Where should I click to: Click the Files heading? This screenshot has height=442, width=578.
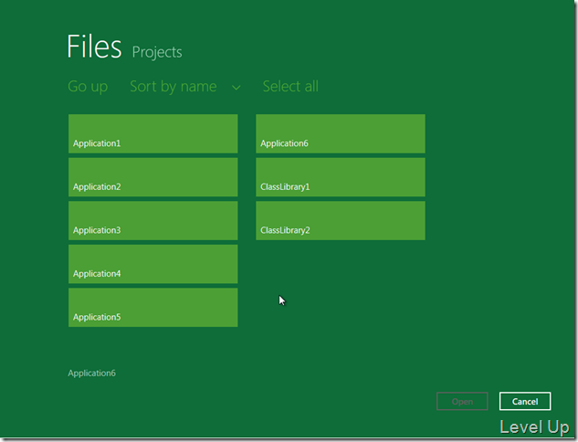tap(94, 47)
